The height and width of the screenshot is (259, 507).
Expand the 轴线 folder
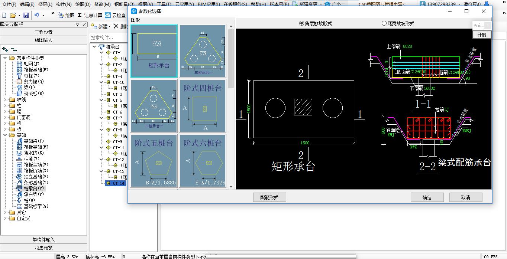click(5, 99)
